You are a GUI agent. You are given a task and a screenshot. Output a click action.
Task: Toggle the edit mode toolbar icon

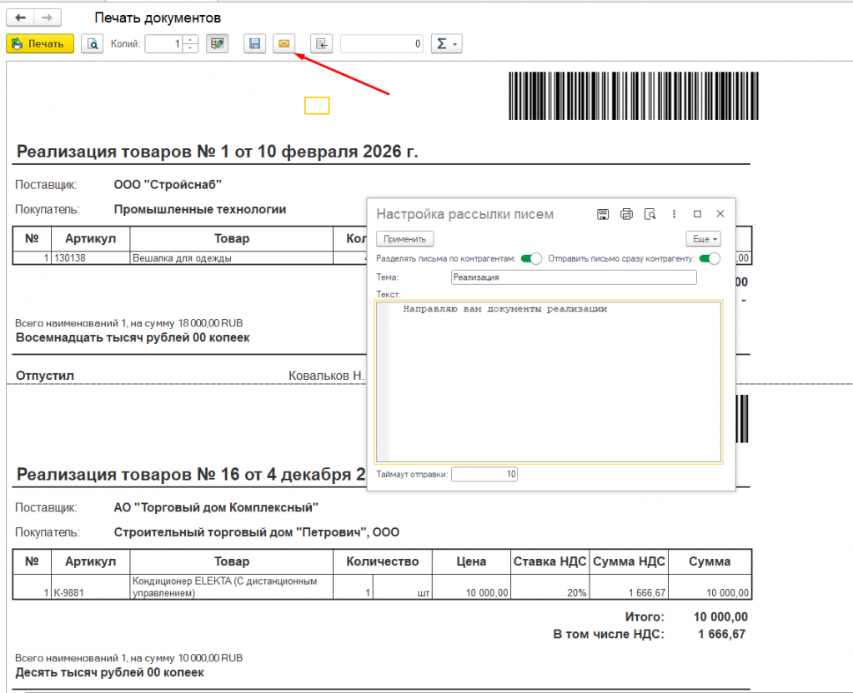pos(218,44)
